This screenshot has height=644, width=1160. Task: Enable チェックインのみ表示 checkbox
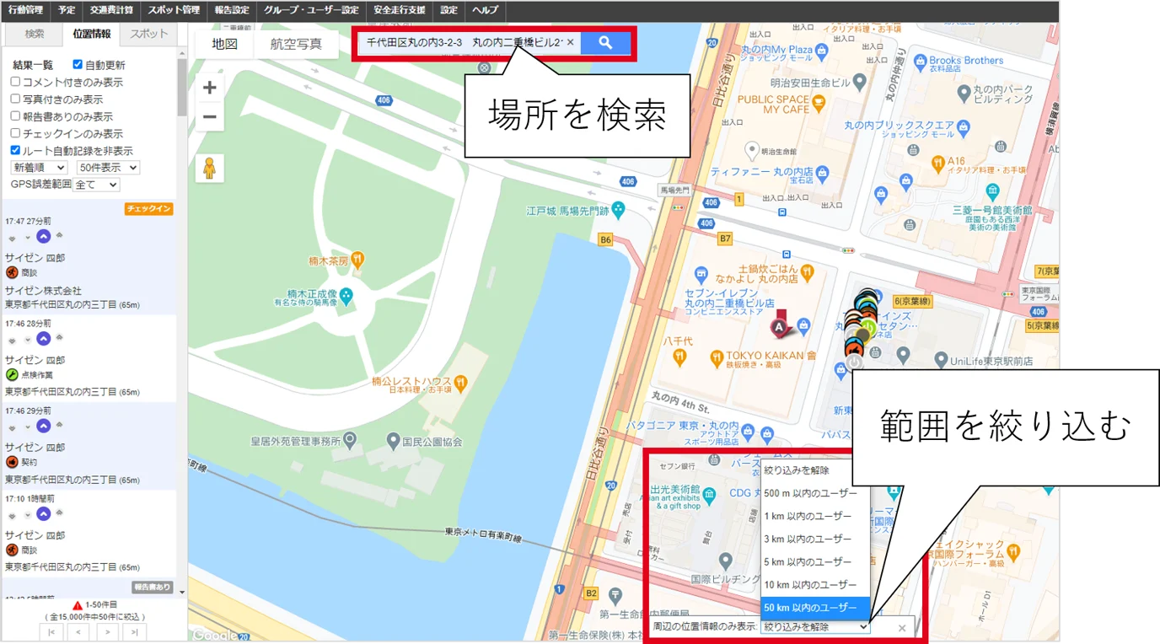15,133
